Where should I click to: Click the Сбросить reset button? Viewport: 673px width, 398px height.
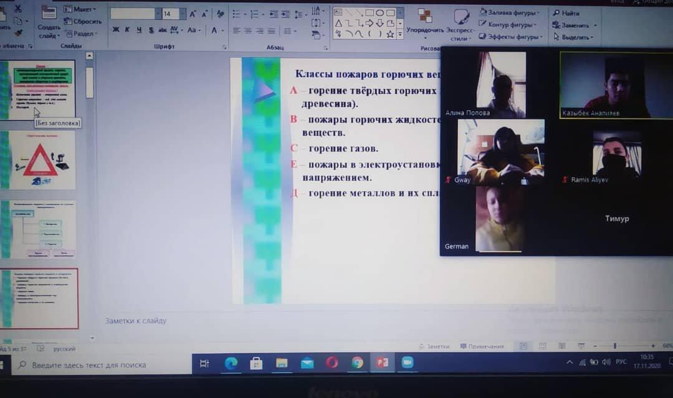pyautogui.click(x=83, y=21)
